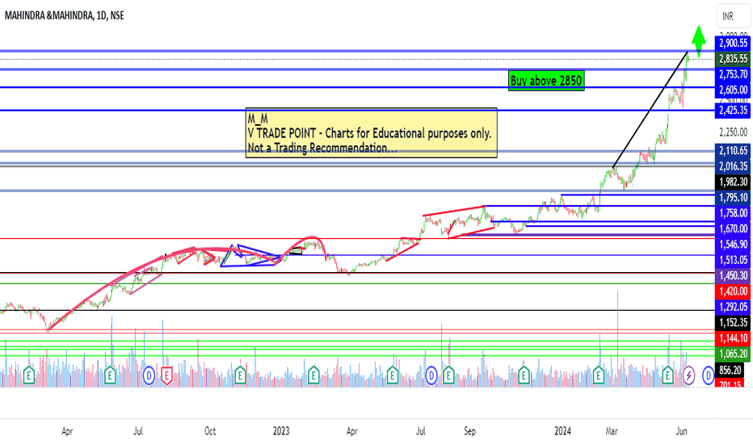This screenshot has width=753, height=444.
Task: Open the INR currency selector
Action: [733, 16]
